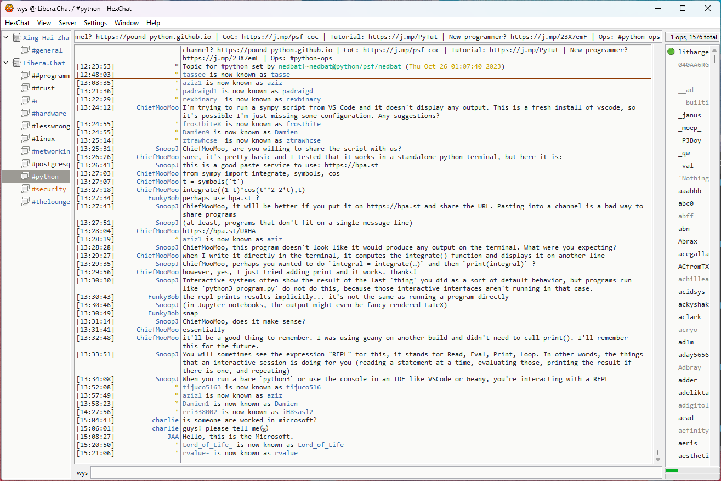The height and width of the screenshot is (481, 721).
Task: Click the #linux channel icon
Action: (25, 139)
